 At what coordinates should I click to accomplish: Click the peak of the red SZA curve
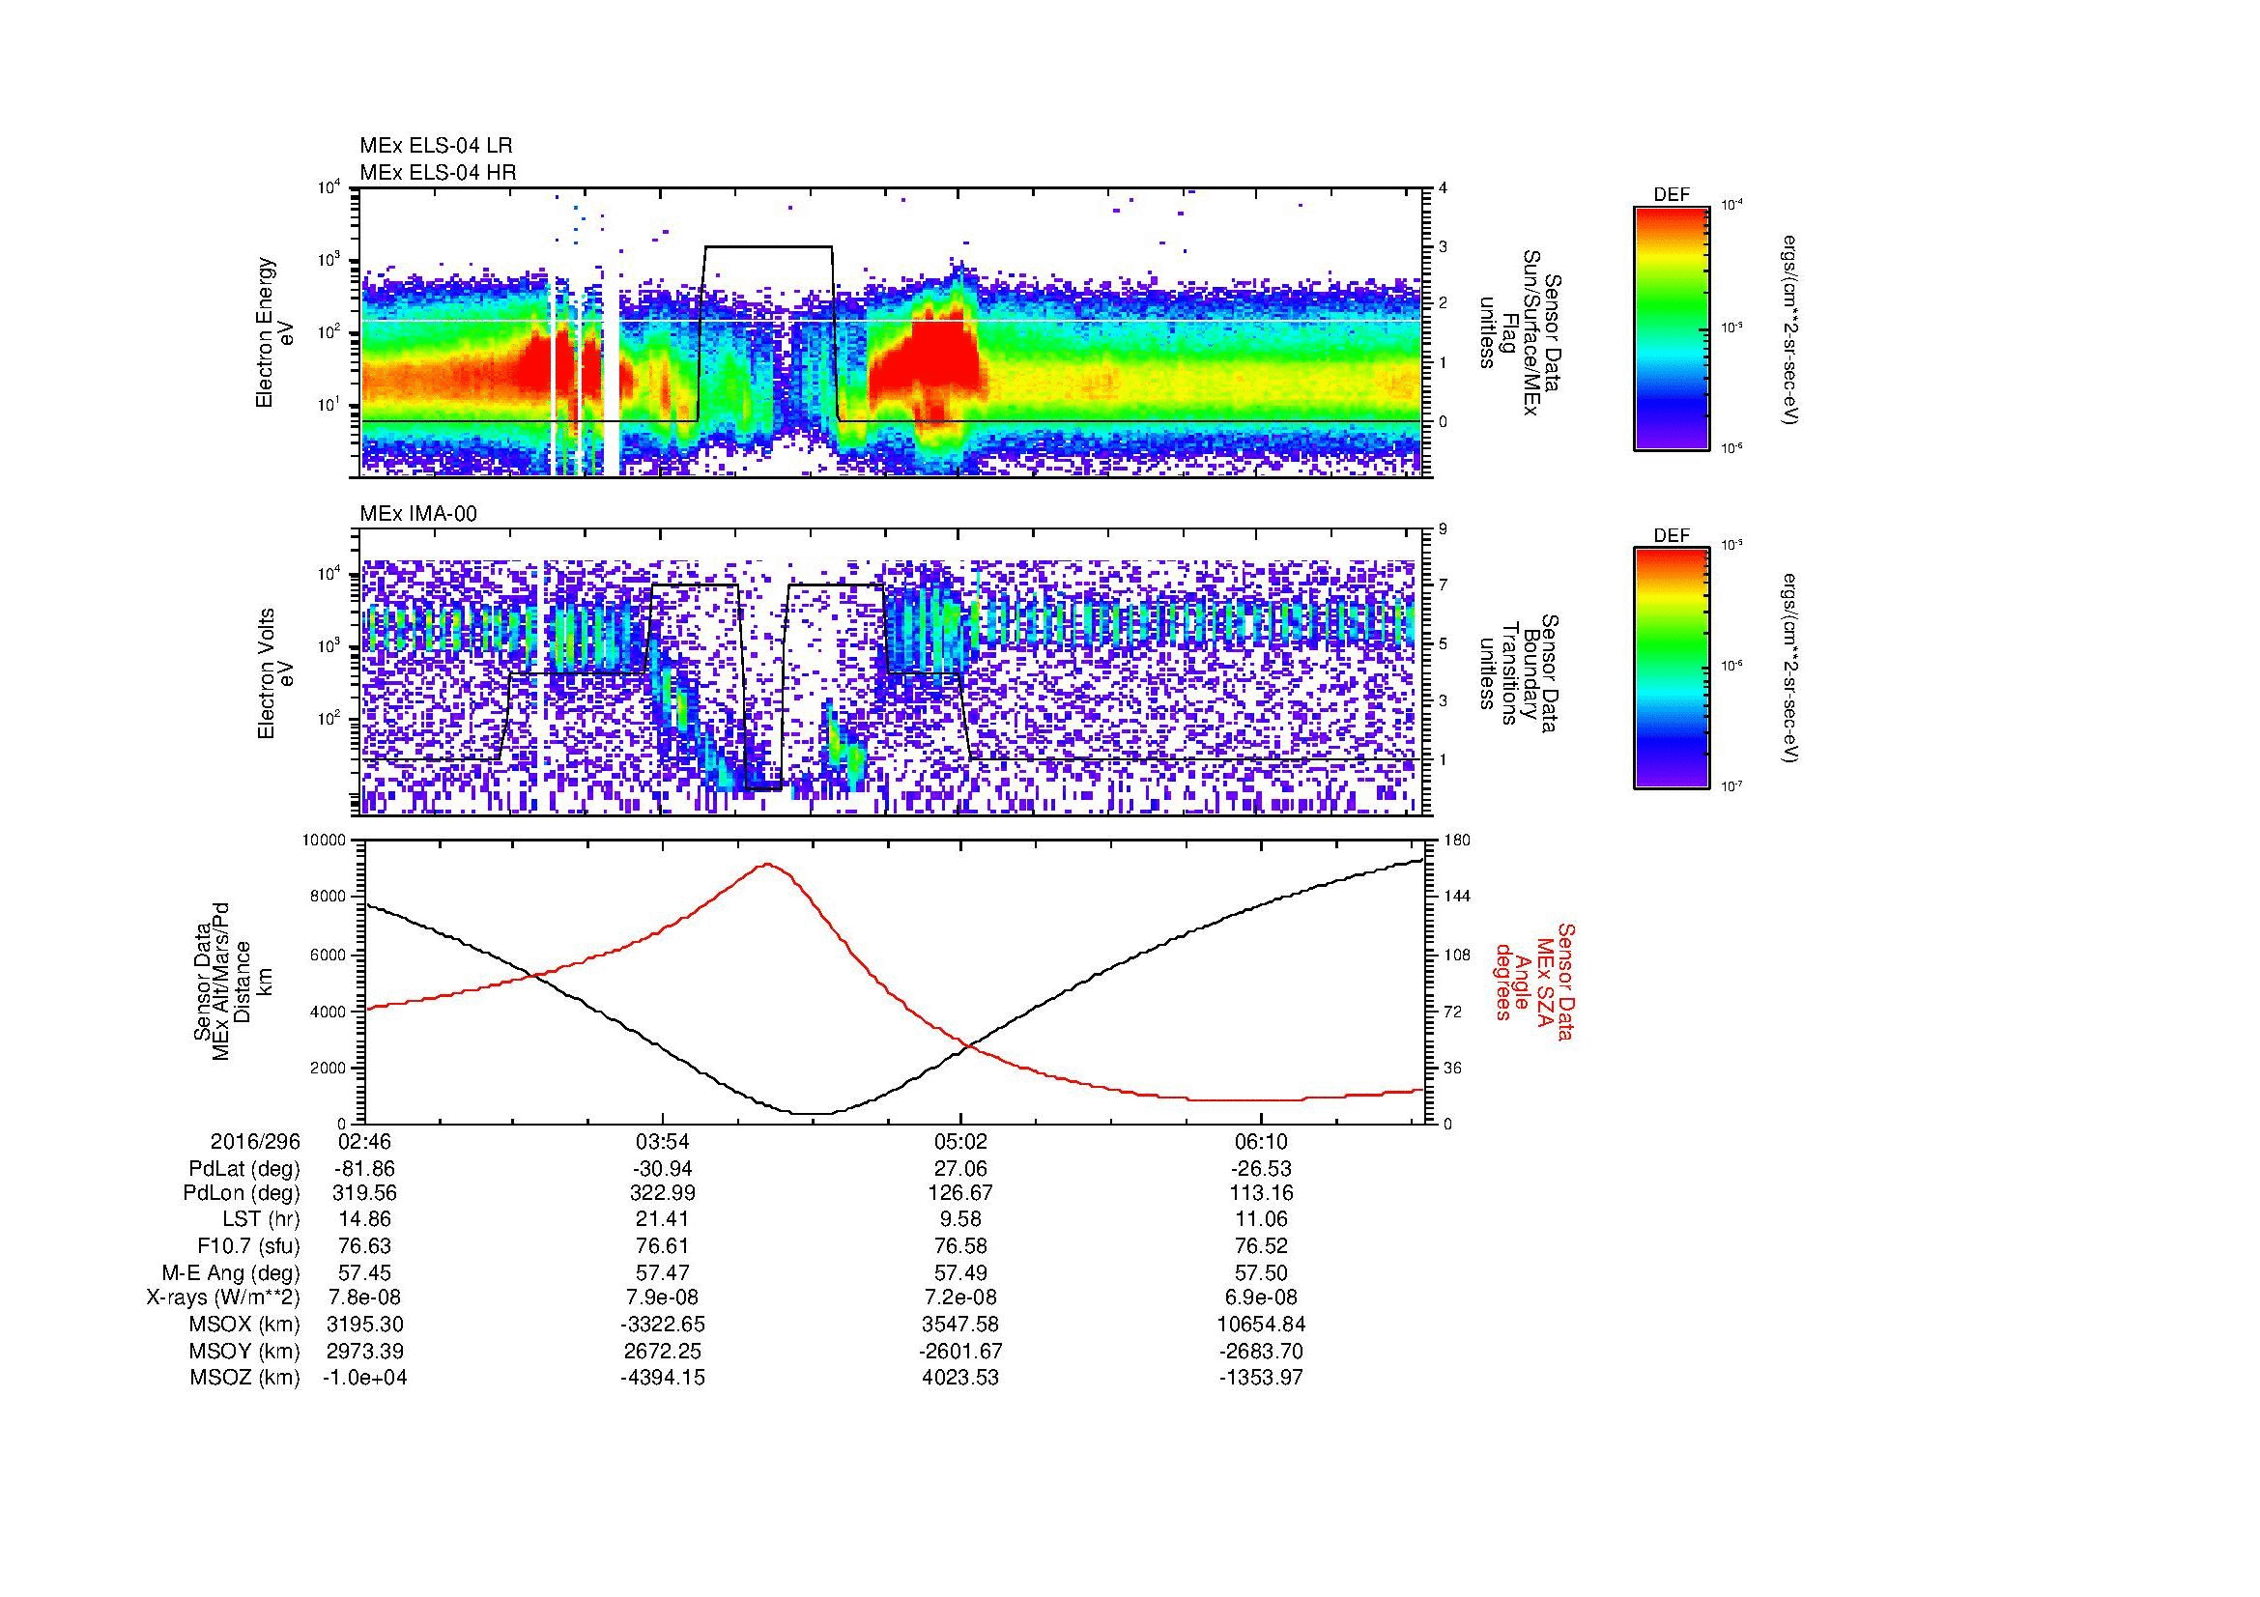tap(767, 865)
